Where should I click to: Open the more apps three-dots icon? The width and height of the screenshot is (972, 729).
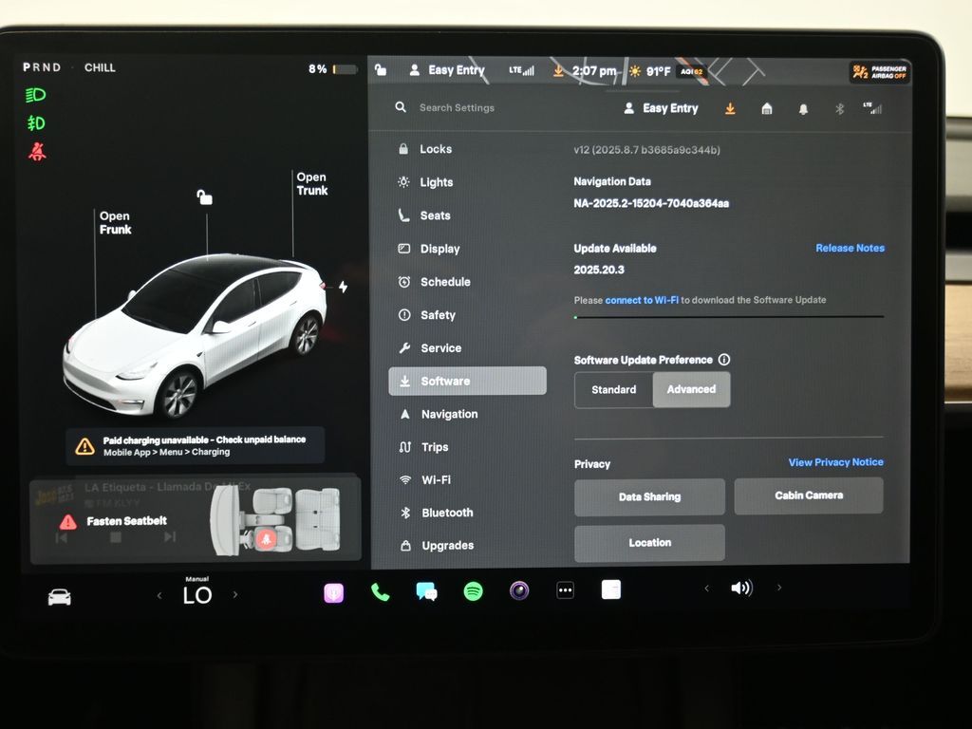point(565,590)
